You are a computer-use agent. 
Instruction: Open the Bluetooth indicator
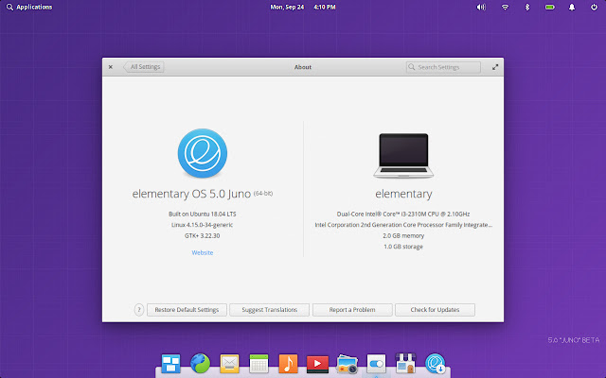click(527, 7)
